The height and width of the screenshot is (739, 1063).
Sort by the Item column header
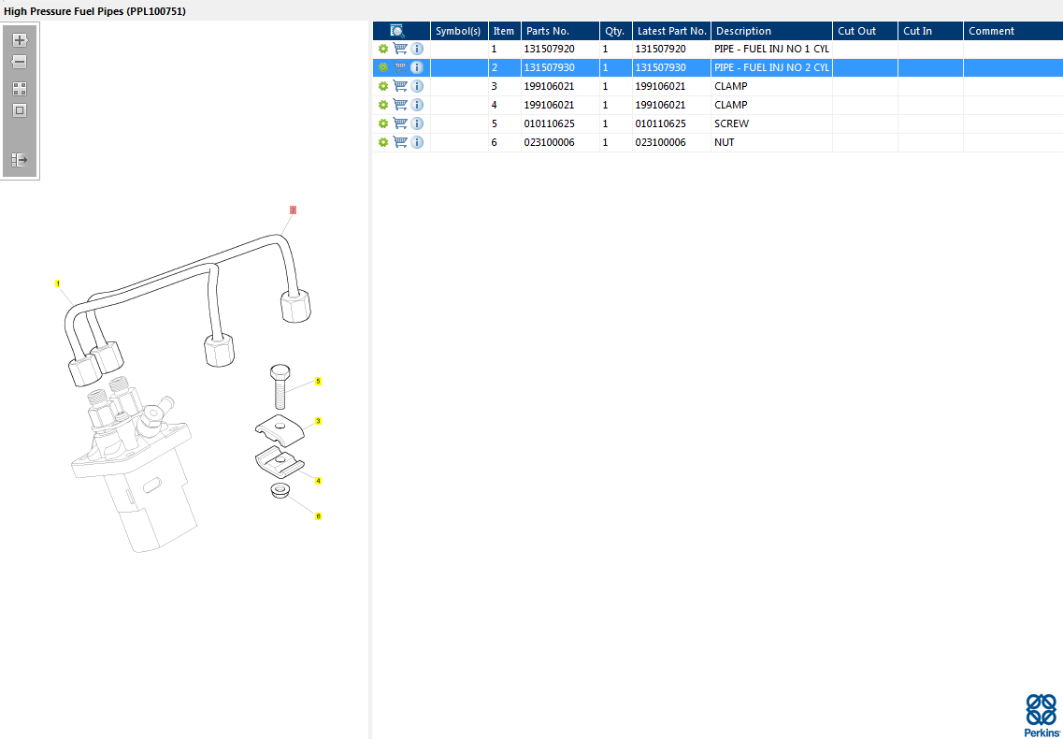point(504,31)
